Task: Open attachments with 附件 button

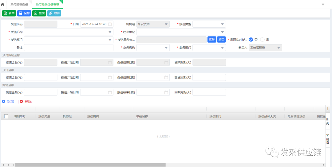Action: pos(54,13)
